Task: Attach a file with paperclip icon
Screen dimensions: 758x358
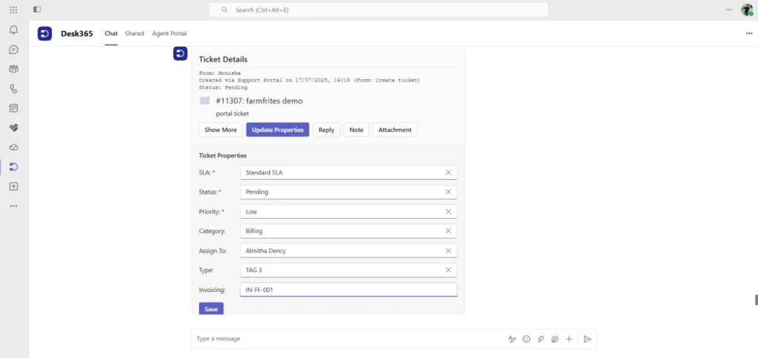Action: pos(541,340)
